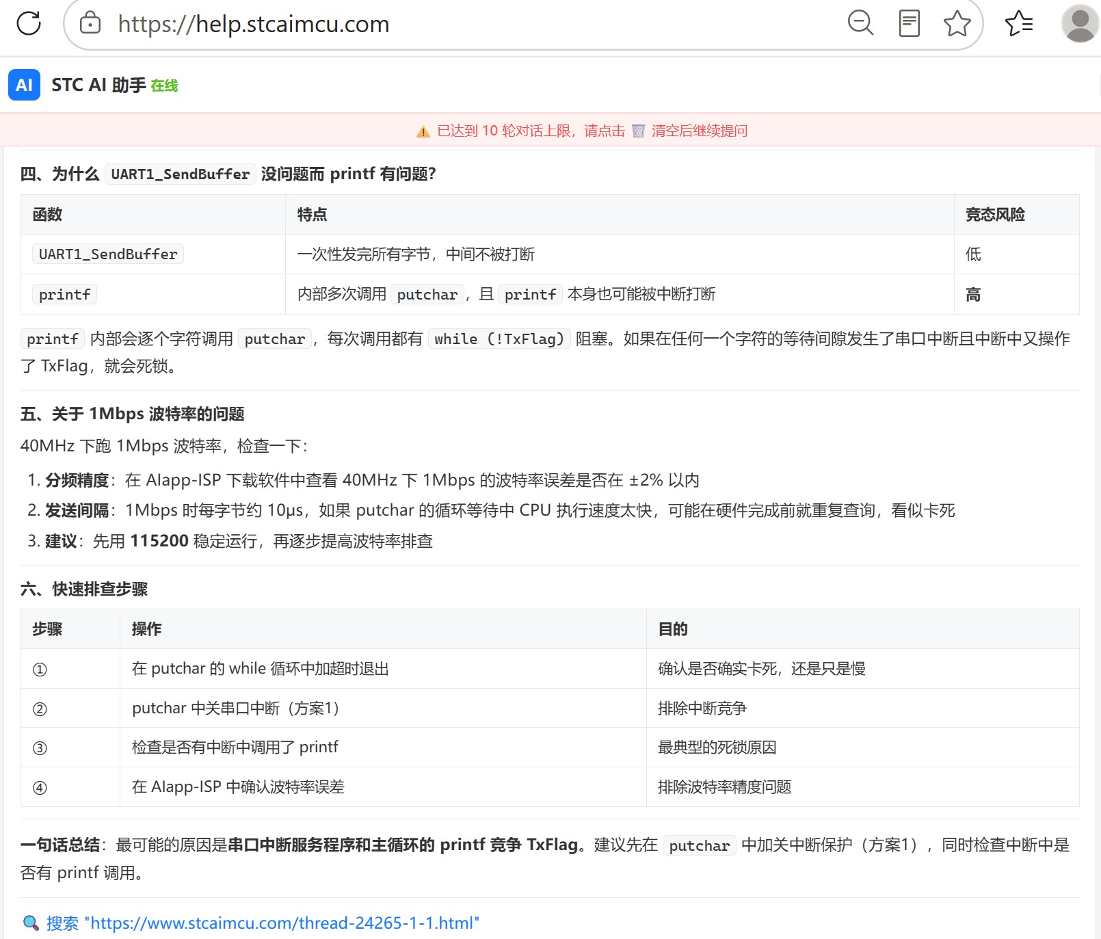This screenshot has width=1101, height=939.
Task: Click the trash bin clear-conversation icon
Action: pyautogui.click(x=638, y=131)
